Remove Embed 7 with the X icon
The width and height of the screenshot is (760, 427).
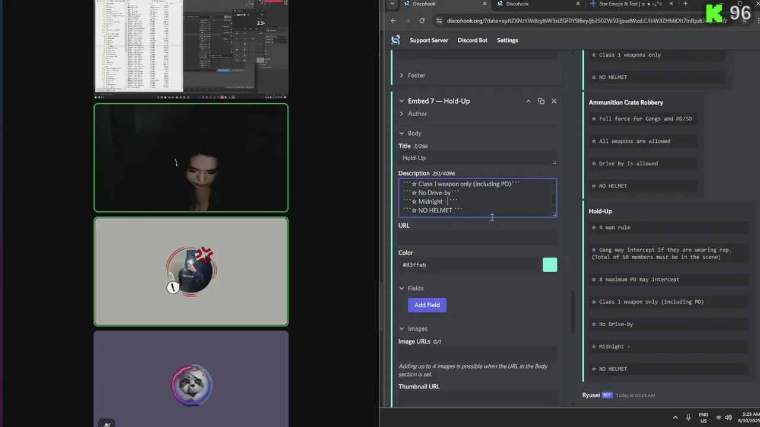point(554,101)
